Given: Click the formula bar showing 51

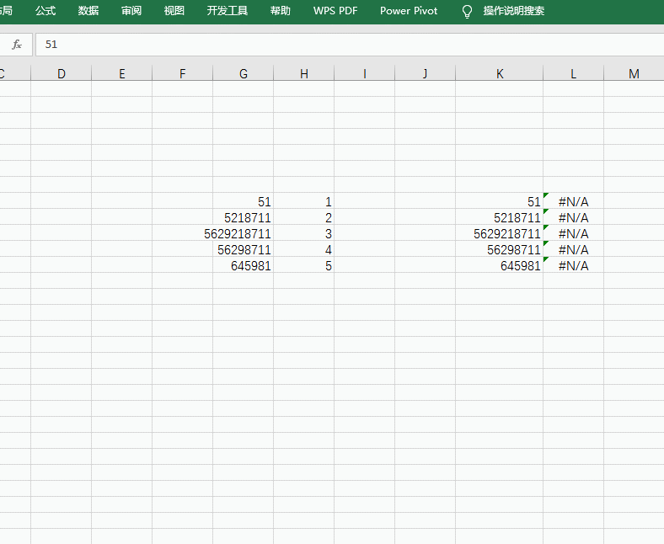Looking at the screenshot, I should (x=350, y=45).
